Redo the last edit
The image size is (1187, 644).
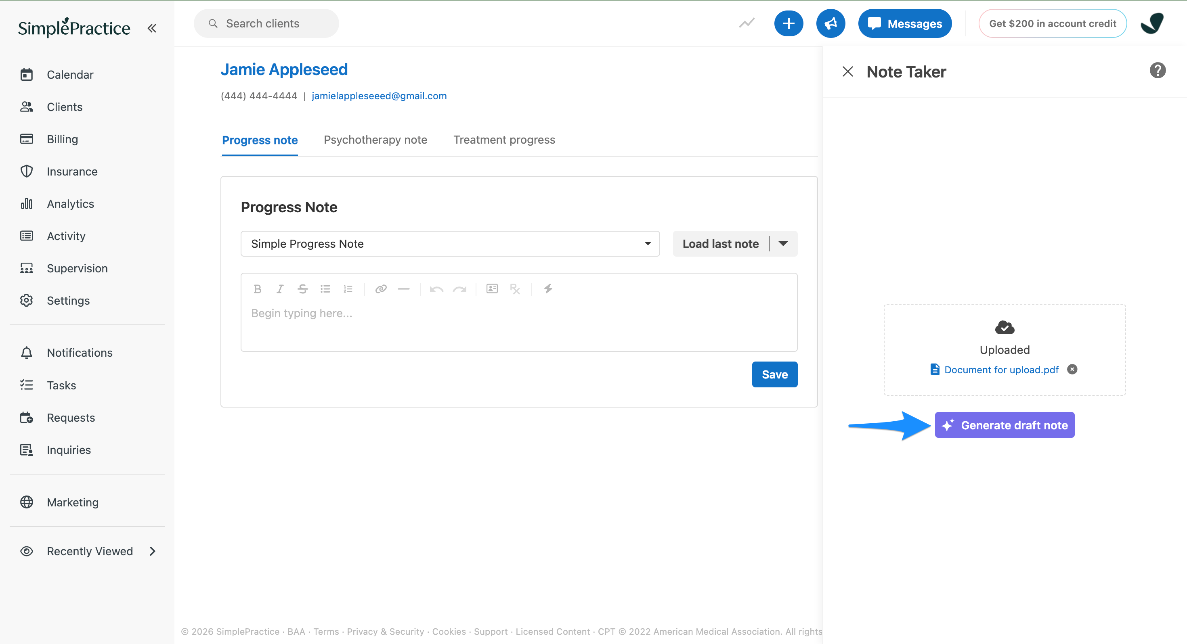point(459,289)
